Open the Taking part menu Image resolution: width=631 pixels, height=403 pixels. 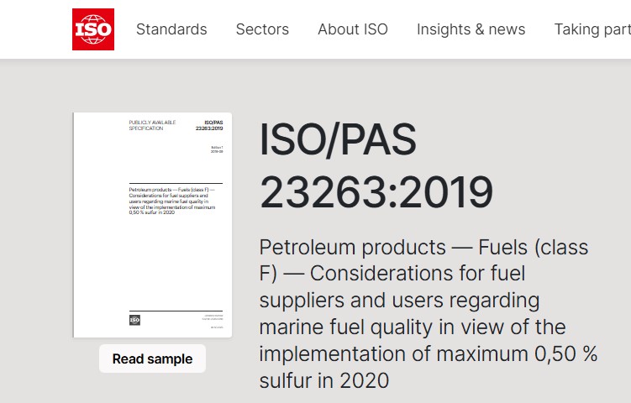coord(592,29)
